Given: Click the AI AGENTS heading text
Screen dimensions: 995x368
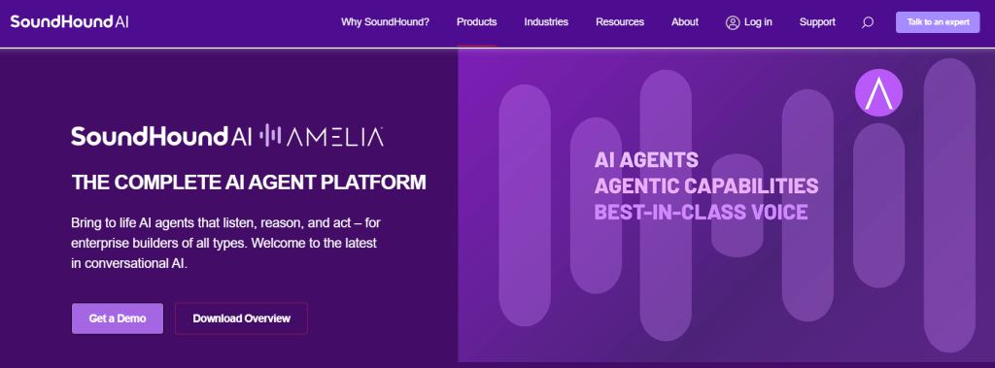Looking at the screenshot, I should pyautogui.click(x=646, y=159).
